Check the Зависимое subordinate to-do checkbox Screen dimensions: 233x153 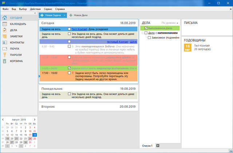coord(149,37)
